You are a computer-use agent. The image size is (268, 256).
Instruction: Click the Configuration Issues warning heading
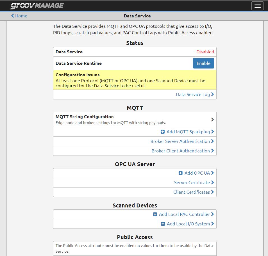78,75
